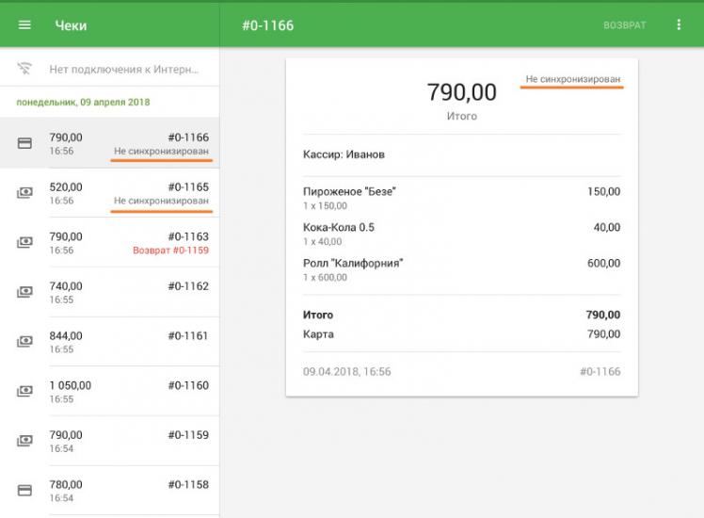Screen dimensions: 704x518
Task: Click cash icon beside receipt #0-1161
Action: click(x=24, y=342)
